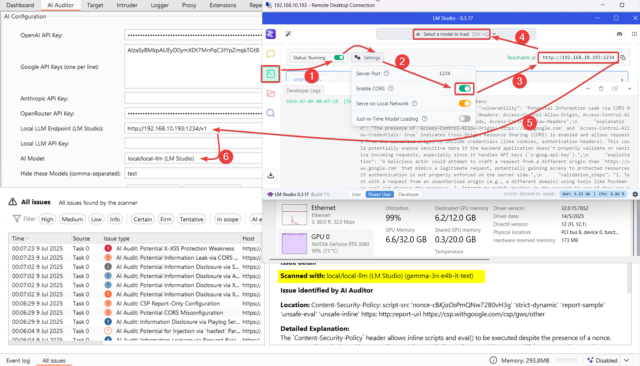The height and width of the screenshot is (366, 640).
Task: Toggle the High severity filter
Action: tap(47, 219)
